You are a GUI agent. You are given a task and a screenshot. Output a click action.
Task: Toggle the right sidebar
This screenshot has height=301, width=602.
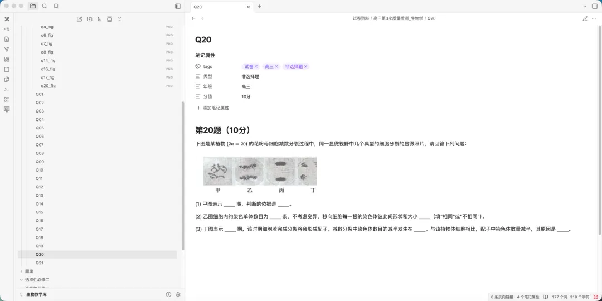[x=595, y=7]
